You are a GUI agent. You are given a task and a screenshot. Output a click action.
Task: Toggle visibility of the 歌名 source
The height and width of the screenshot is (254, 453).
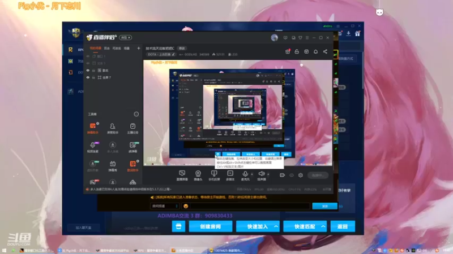88,70
